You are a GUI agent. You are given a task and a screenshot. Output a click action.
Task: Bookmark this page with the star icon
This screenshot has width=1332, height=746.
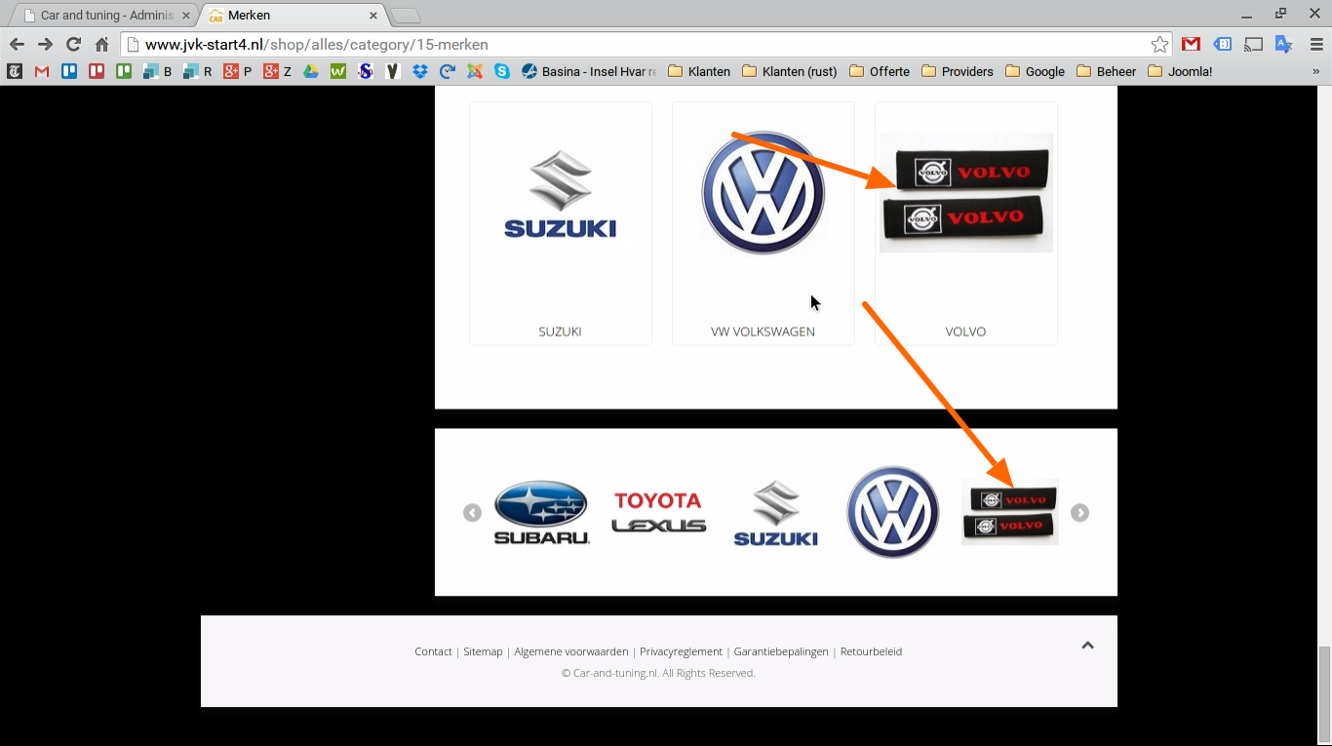click(1159, 44)
